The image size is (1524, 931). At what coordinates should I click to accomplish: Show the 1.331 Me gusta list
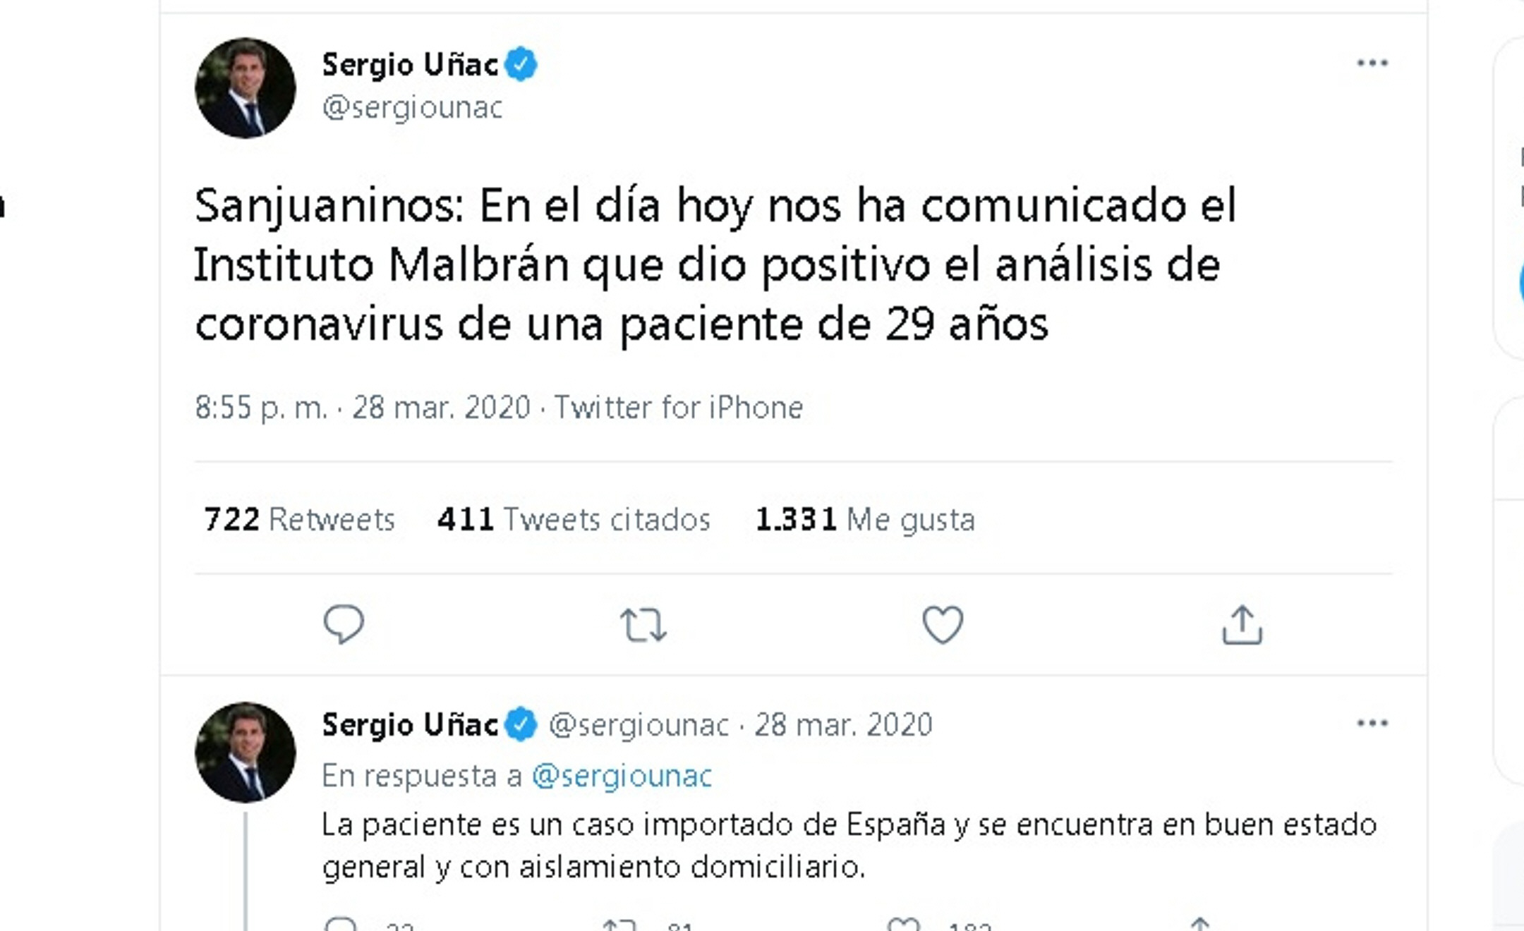[865, 520]
